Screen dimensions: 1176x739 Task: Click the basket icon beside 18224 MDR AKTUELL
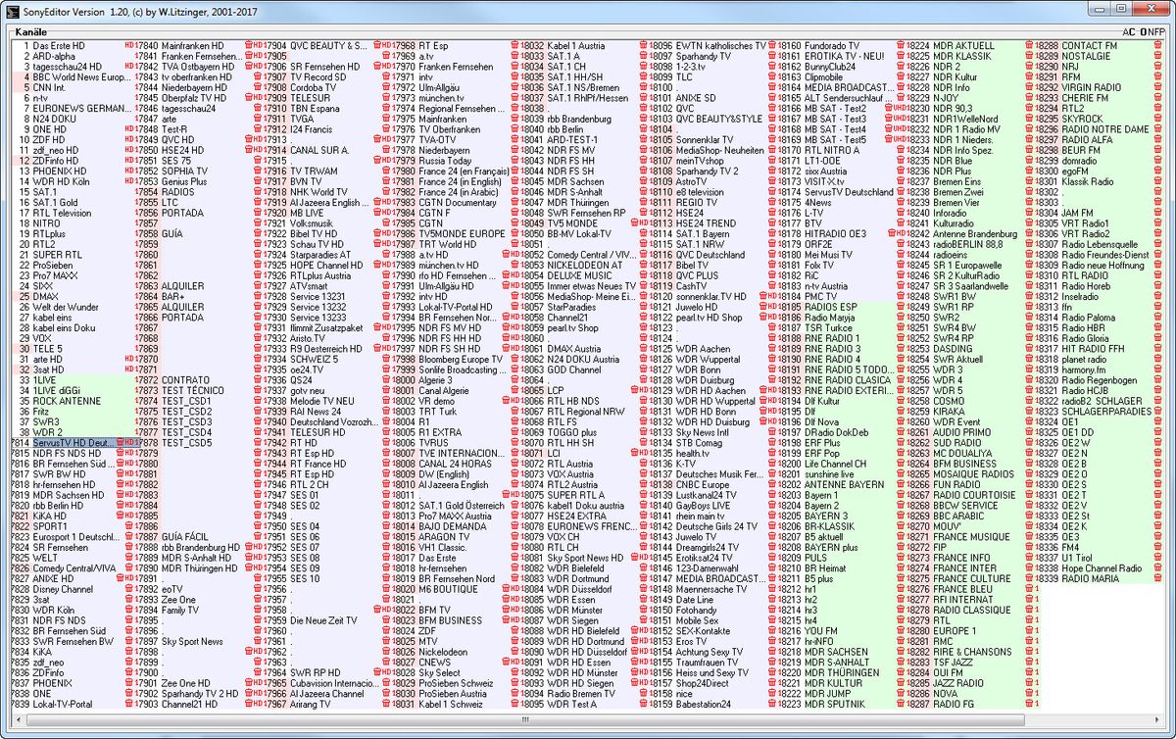point(900,45)
